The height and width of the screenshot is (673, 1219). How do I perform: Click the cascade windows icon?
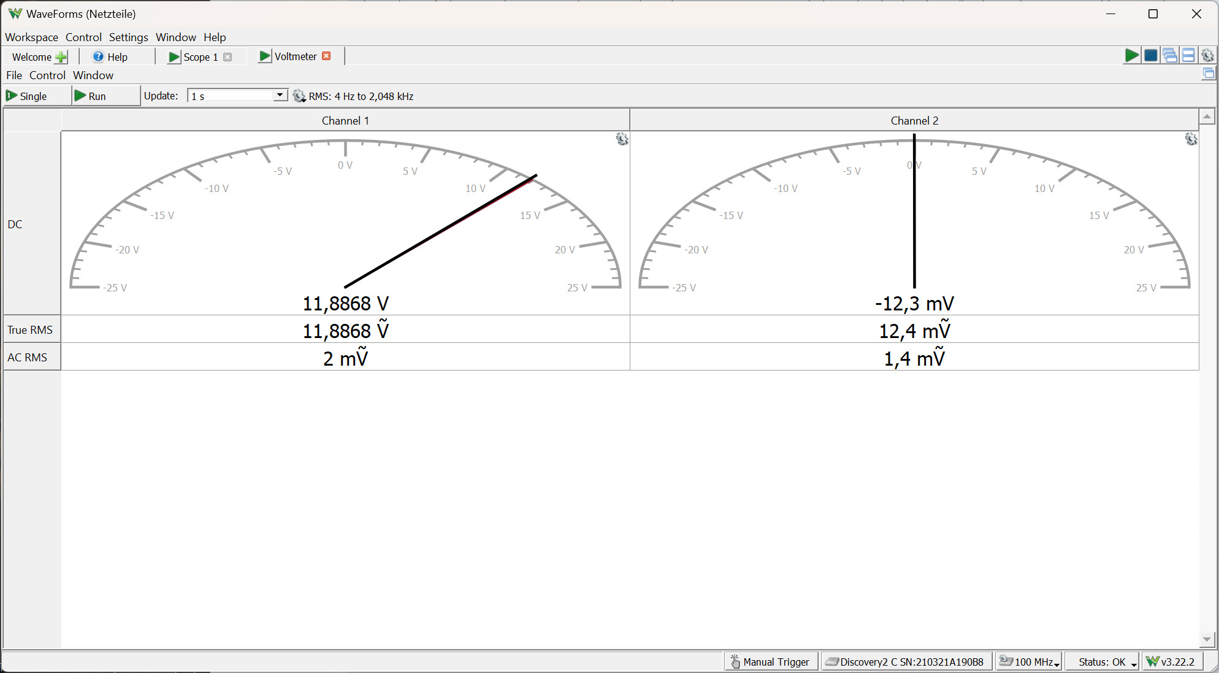(1170, 56)
